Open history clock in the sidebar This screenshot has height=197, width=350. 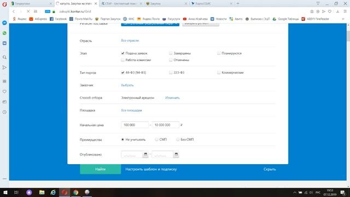tap(4, 112)
